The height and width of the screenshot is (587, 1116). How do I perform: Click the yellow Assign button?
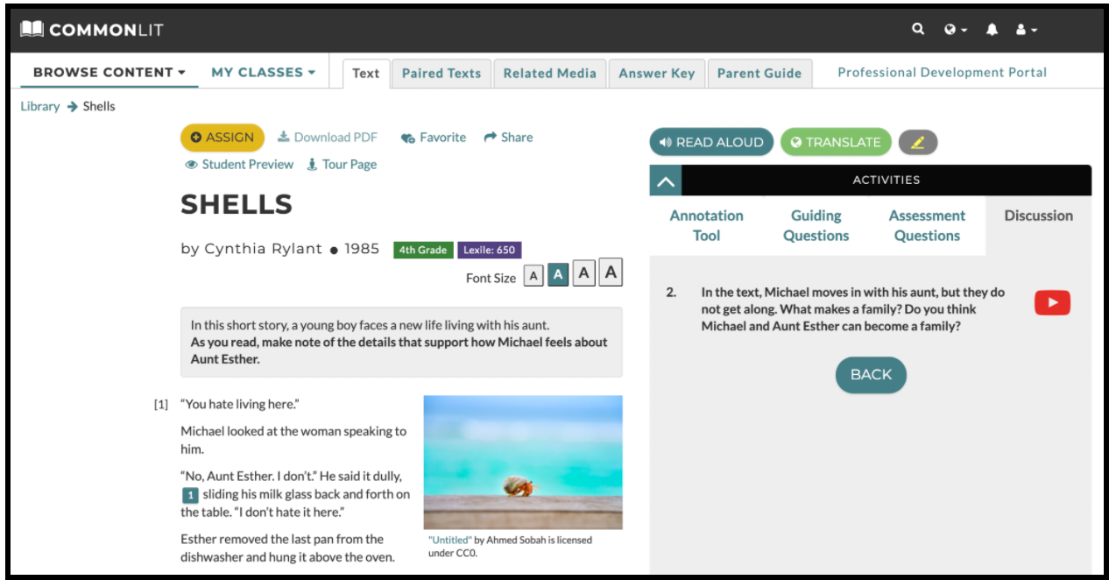[x=222, y=138]
